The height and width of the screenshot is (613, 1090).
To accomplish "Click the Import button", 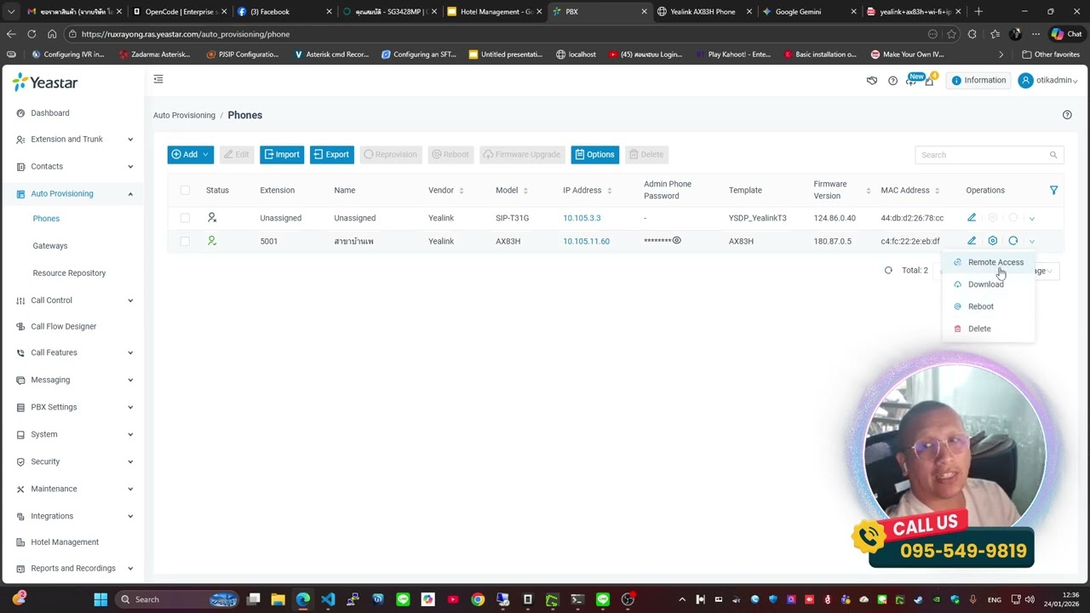I will point(282,155).
